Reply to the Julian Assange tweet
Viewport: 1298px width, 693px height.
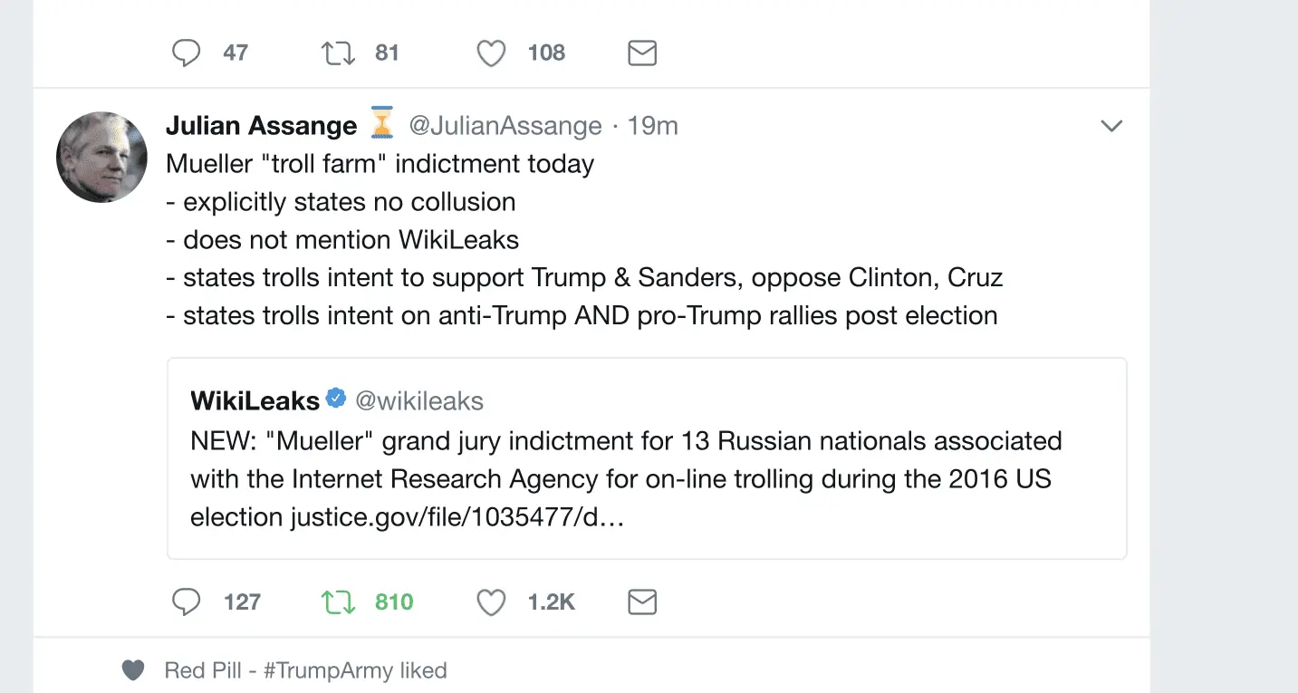point(186,602)
